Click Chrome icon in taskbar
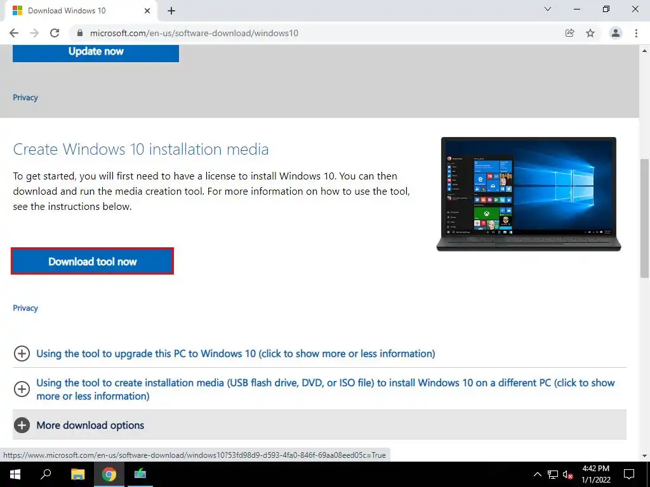Screen dimensions: 650x487 tap(109, 474)
